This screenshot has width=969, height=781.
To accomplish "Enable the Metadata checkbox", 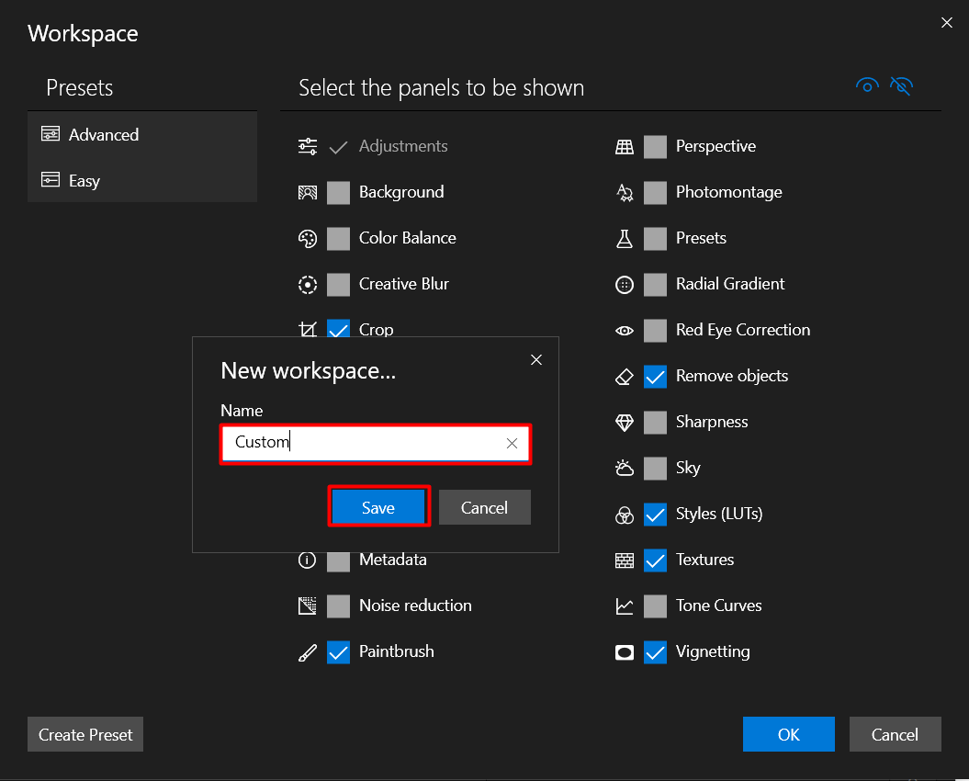I will click(338, 561).
